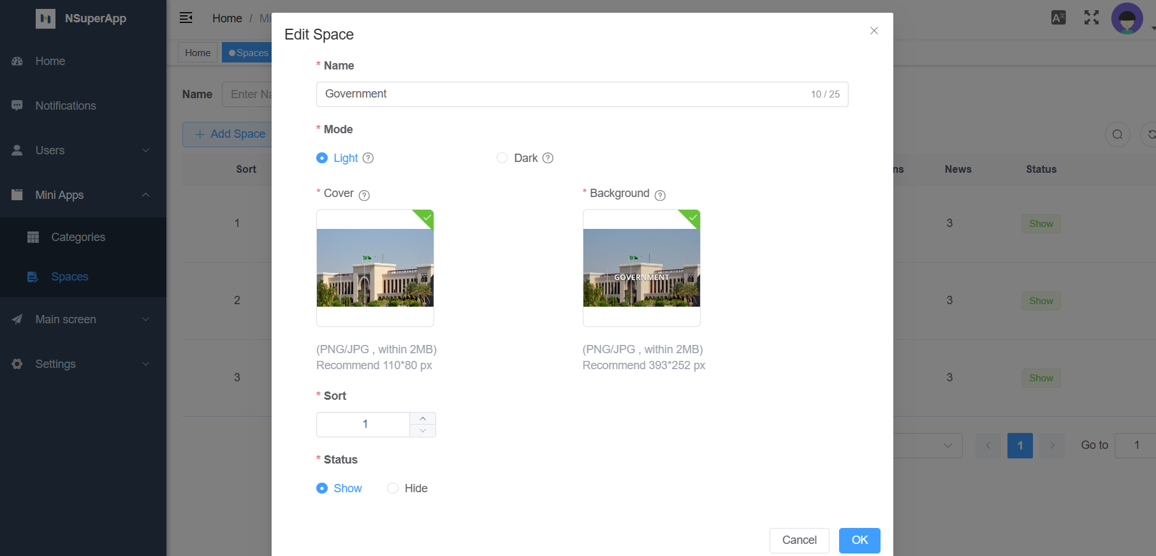The width and height of the screenshot is (1156, 556).
Task: Click the sidebar collapse hamburger icon
Action: tap(186, 18)
